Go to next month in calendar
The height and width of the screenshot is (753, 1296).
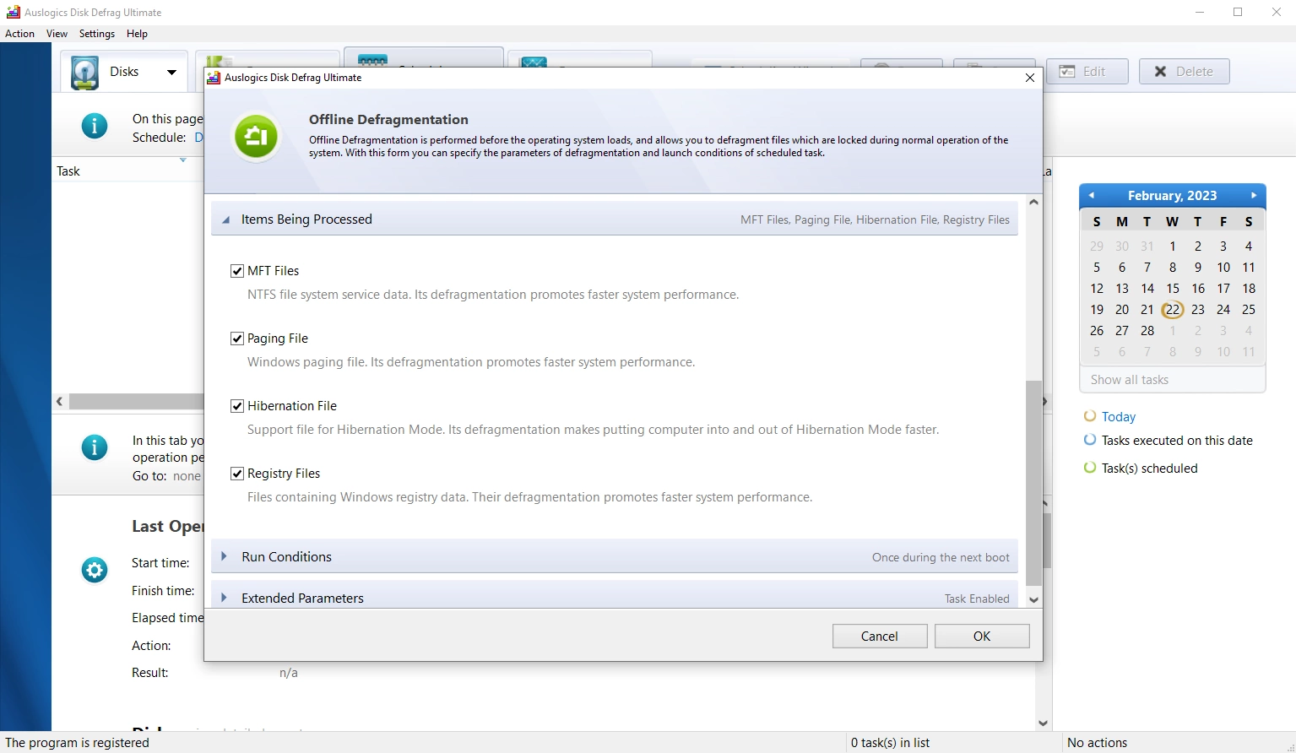[1254, 195]
